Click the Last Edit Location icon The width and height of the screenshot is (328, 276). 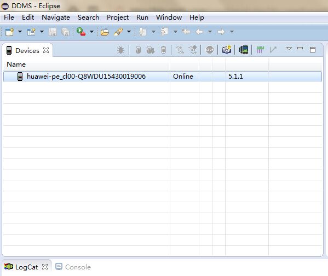point(186,32)
